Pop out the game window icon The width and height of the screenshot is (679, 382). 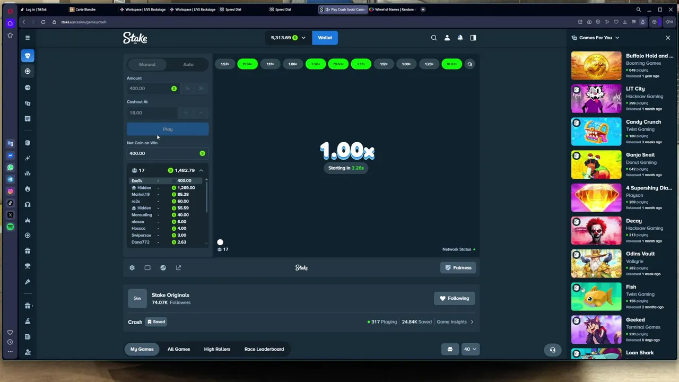[178, 268]
